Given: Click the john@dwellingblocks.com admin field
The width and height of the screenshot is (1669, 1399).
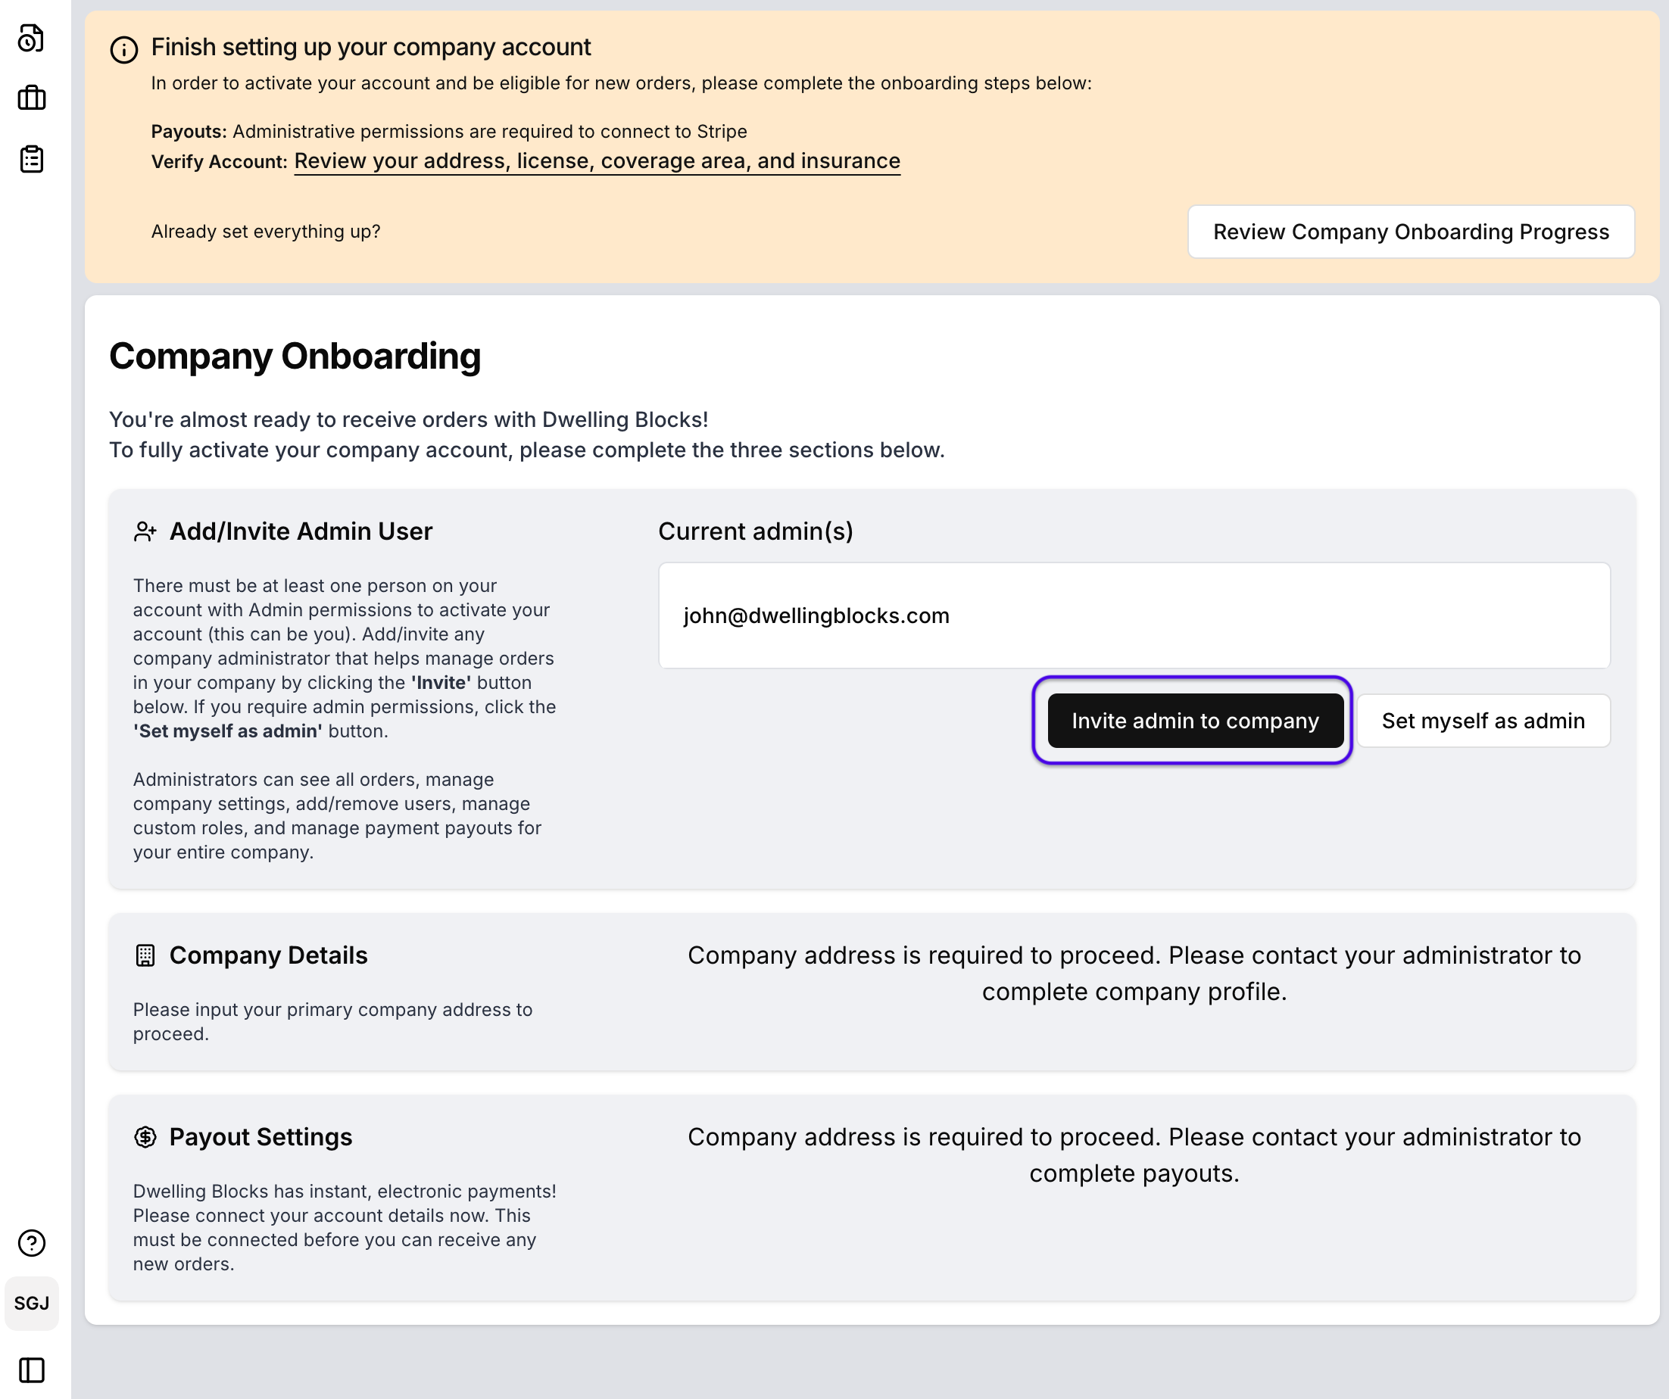Looking at the screenshot, I should point(1134,615).
